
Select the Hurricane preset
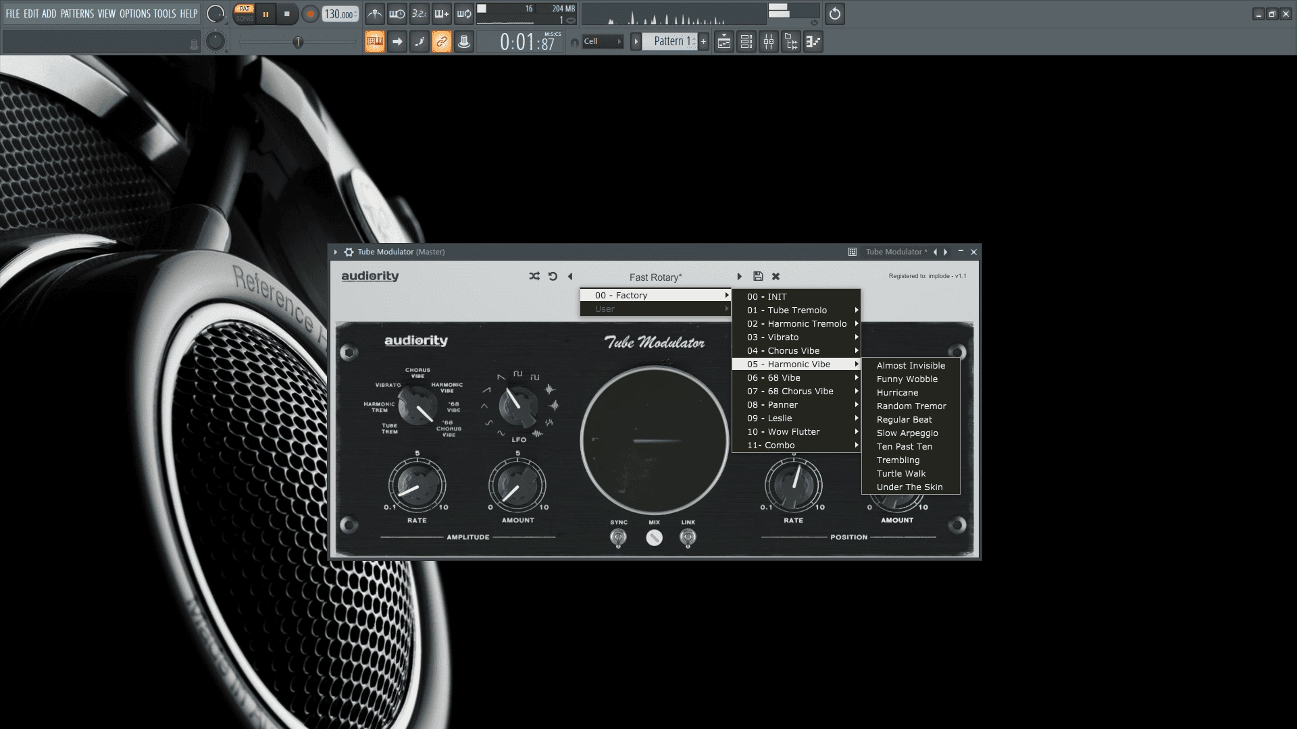tap(911, 393)
